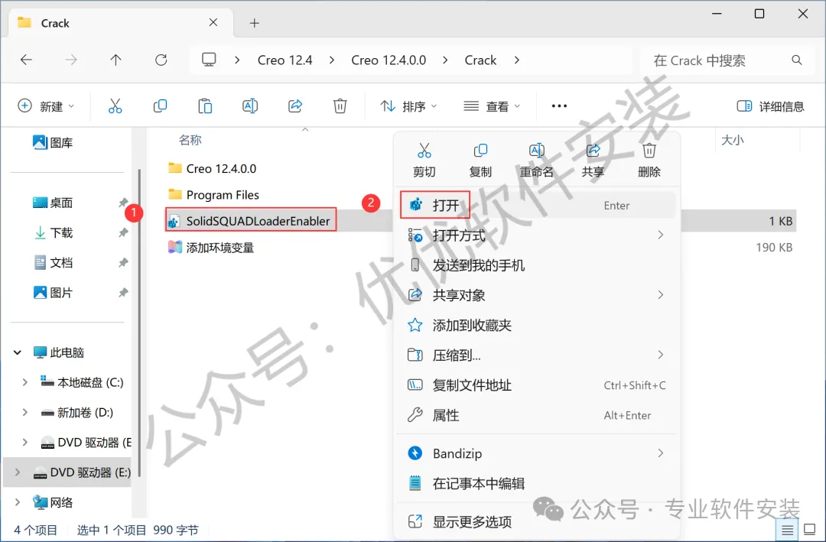Choose 在记事本中编辑 menu entry

(x=537, y=483)
